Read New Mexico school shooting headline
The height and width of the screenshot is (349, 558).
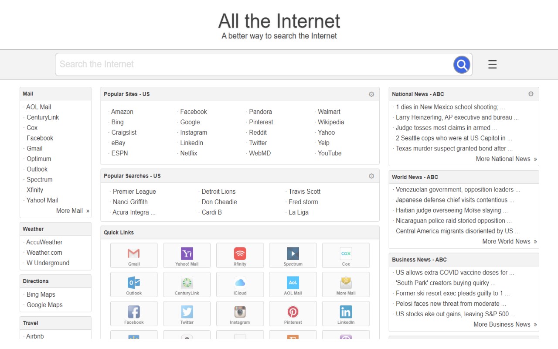pos(450,107)
